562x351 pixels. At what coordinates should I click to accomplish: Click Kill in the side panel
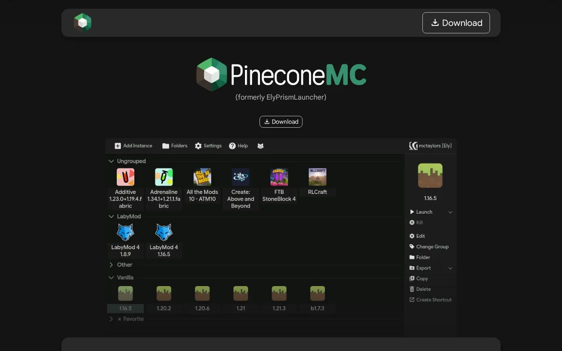click(416, 222)
